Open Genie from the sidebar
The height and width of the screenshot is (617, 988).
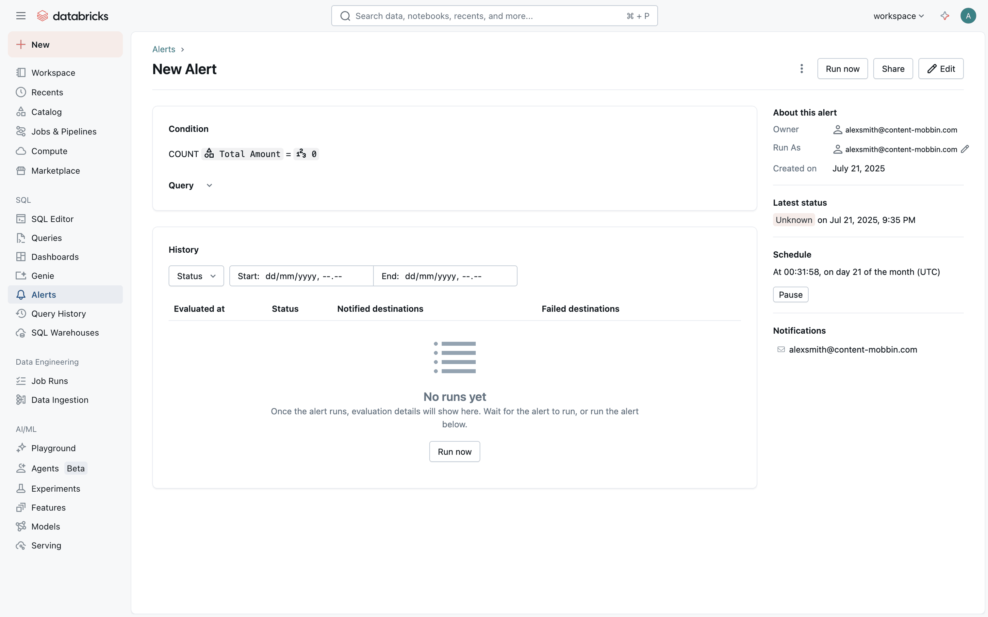pyautogui.click(x=42, y=276)
